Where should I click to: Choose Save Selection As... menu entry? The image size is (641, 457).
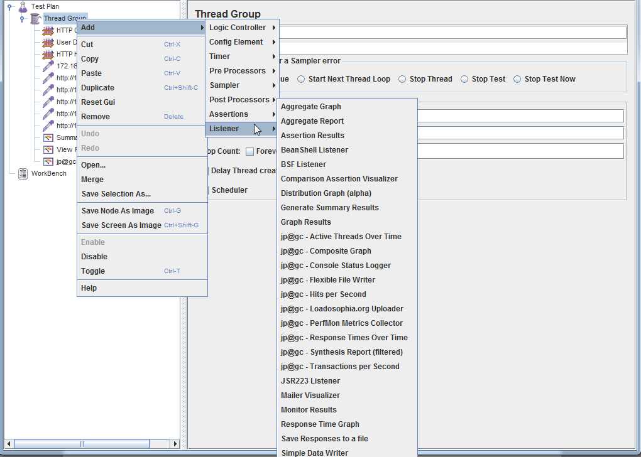142,194
